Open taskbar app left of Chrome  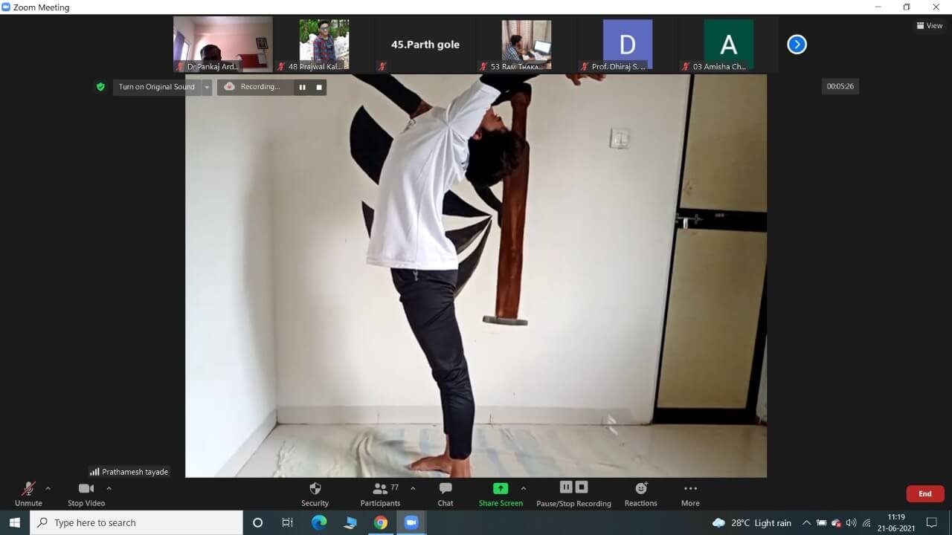click(350, 522)
